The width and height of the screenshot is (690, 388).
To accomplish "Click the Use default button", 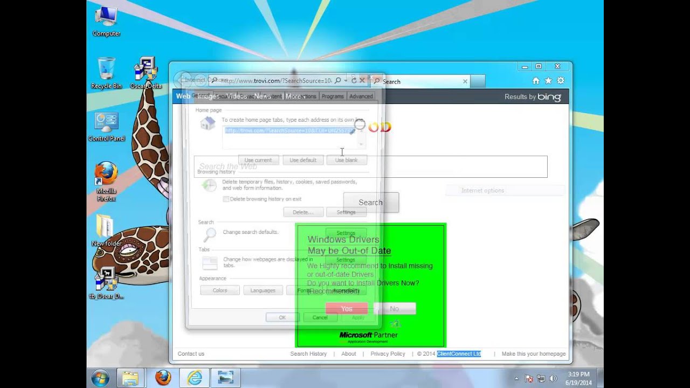I will coord(303,160).
